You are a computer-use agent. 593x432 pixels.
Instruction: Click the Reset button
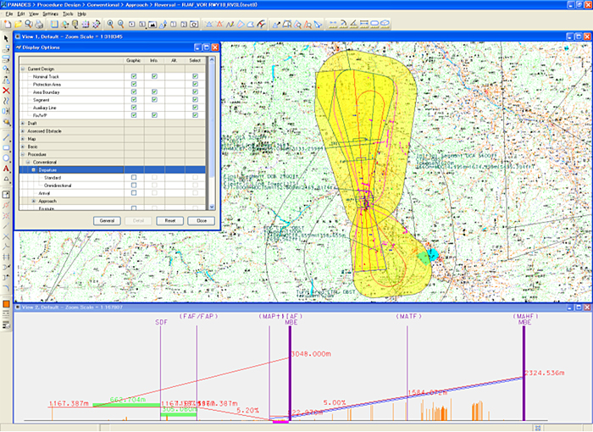coord(169,219)
